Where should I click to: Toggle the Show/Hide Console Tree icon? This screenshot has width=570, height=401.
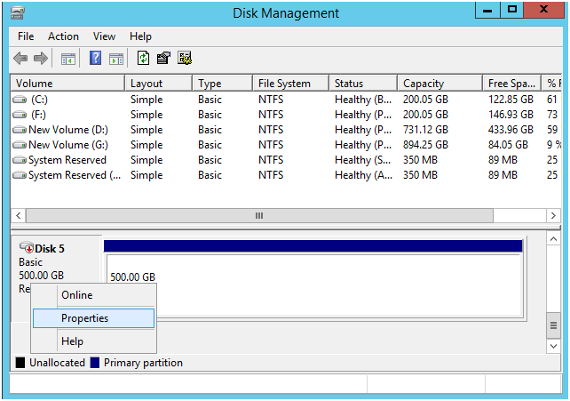pos(68,59)
